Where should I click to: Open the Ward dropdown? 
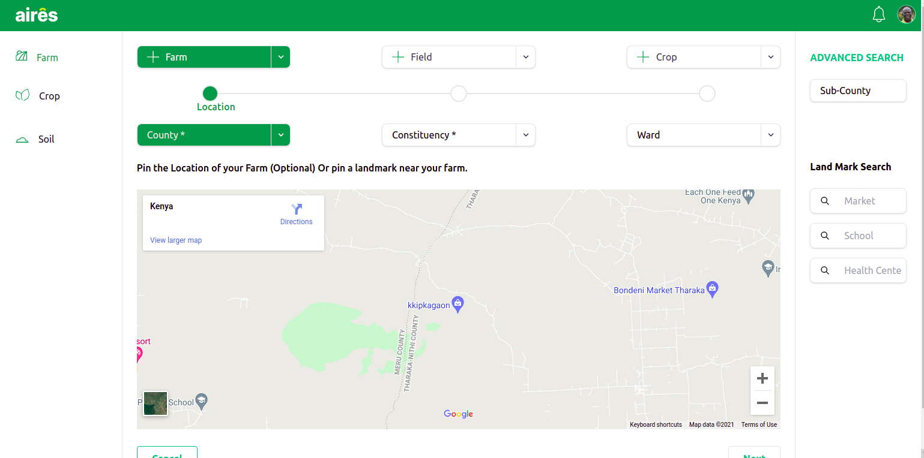pyautogui.click(x=770, y=135)
